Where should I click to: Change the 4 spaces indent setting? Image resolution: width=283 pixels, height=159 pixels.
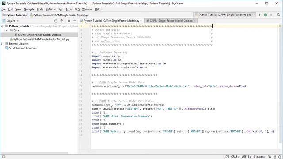click(x=260, y=157)
